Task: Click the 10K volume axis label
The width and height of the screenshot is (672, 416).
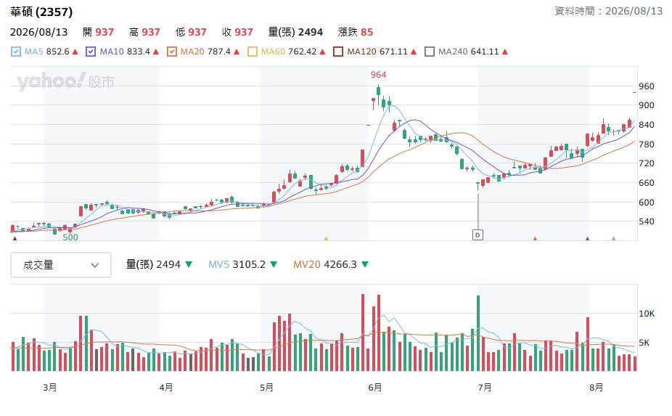Action: point(647,314)
